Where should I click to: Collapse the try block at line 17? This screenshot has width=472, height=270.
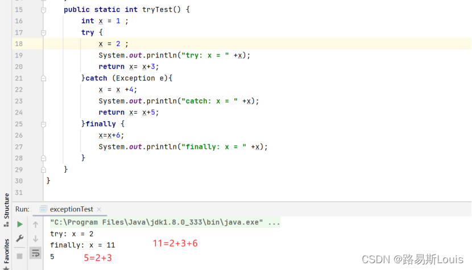click(43, 33)
